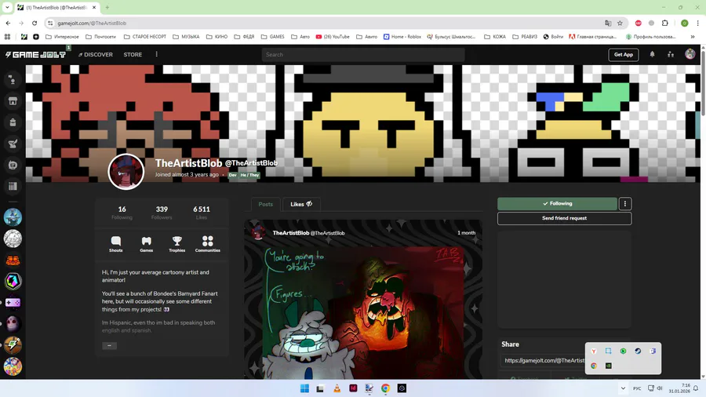
Task: Focus the Game Jolt search field
Action: (363, 54)
